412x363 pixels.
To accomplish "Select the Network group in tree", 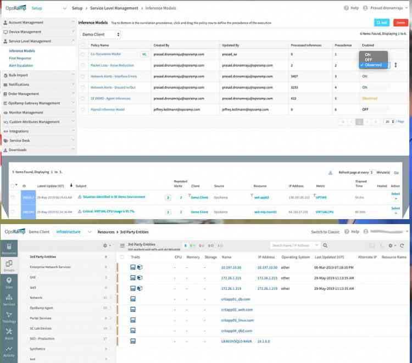I will coord(36,298).
